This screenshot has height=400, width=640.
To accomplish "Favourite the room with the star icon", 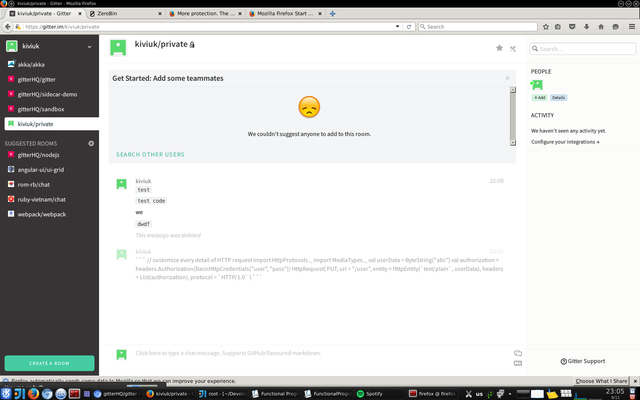I will tap(499, 48).
